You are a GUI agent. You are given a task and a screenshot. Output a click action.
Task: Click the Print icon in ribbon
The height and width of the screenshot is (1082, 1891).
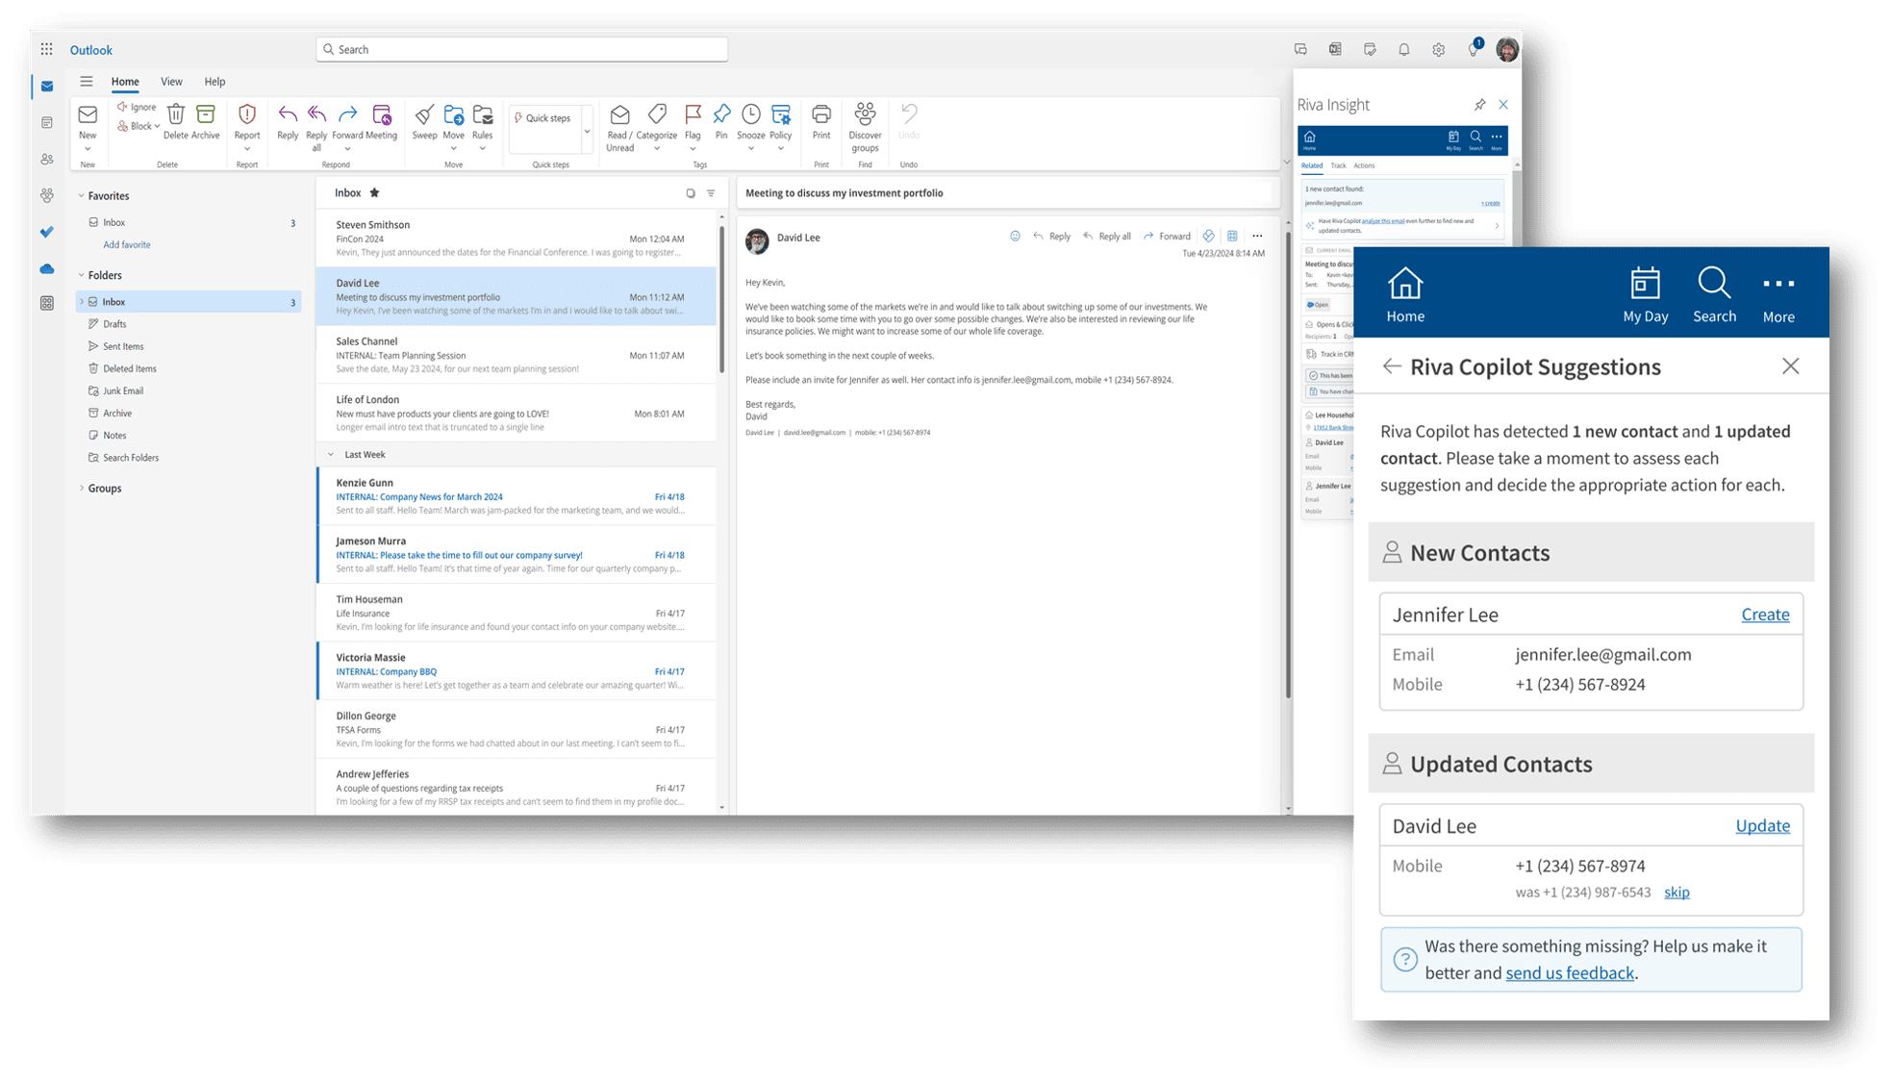[821, 114]
